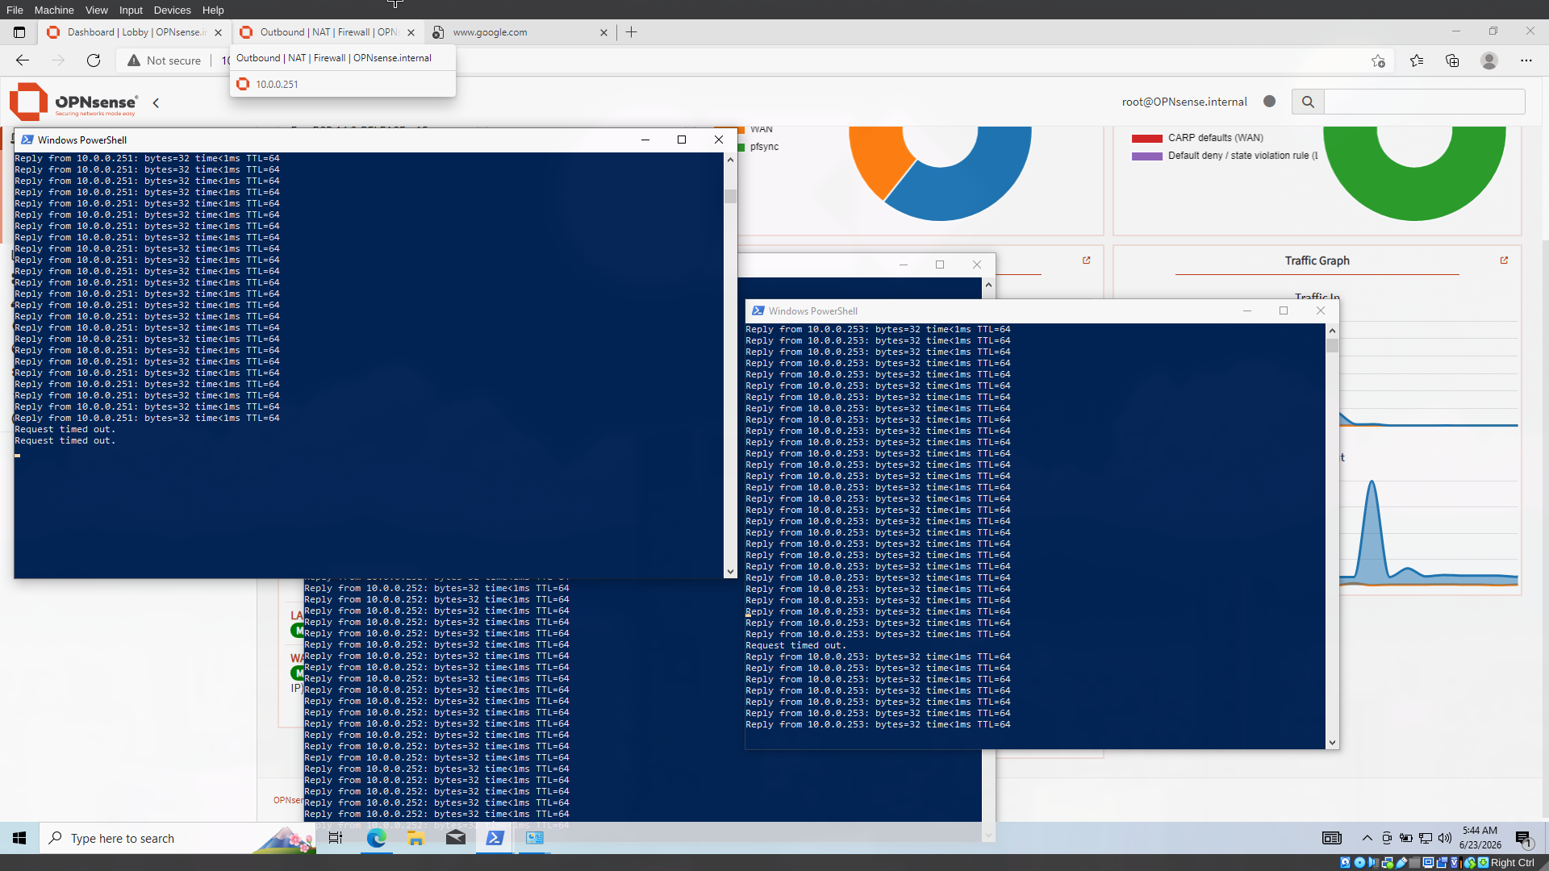The width and height of the screenshot is (1549, 871).
Task: Open the Help menu
Action: tap(213, 10)
